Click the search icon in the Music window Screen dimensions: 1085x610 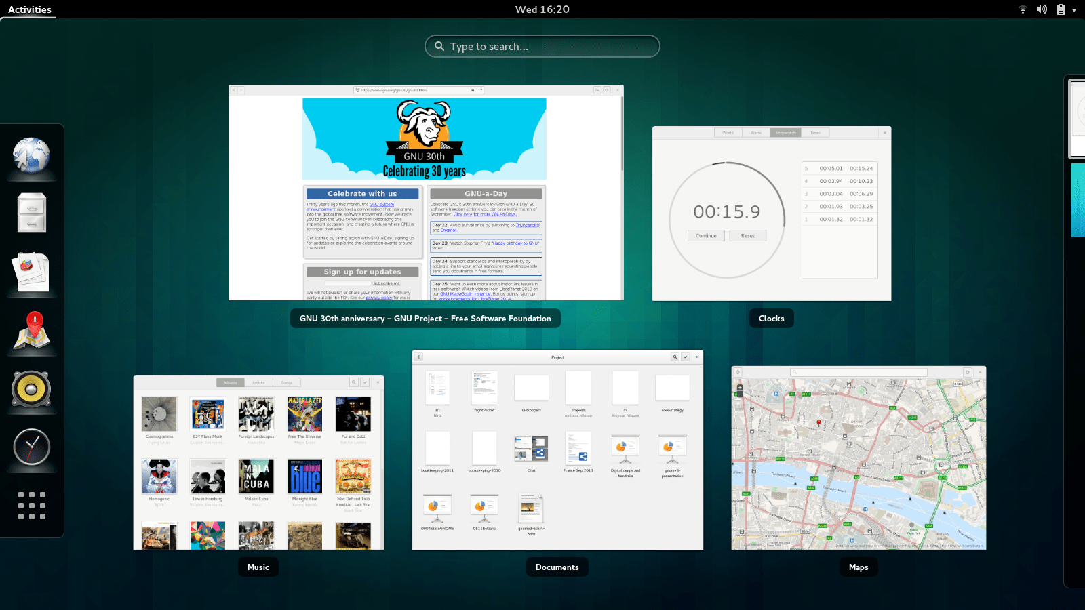tap(354, 382)
